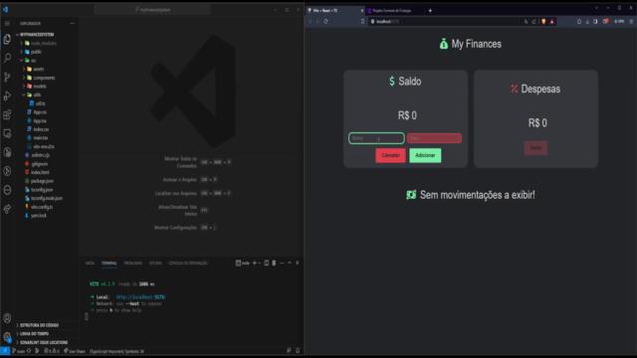Kill terminal with trash icon
Viewport: 637px width, 358px height.
(274, 263)
